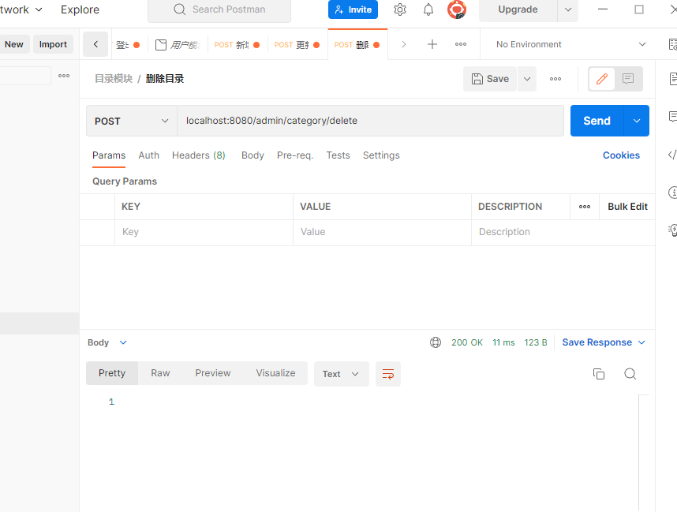Select Pretty response view
Screen dimensions: 677x512
point(112,373)
